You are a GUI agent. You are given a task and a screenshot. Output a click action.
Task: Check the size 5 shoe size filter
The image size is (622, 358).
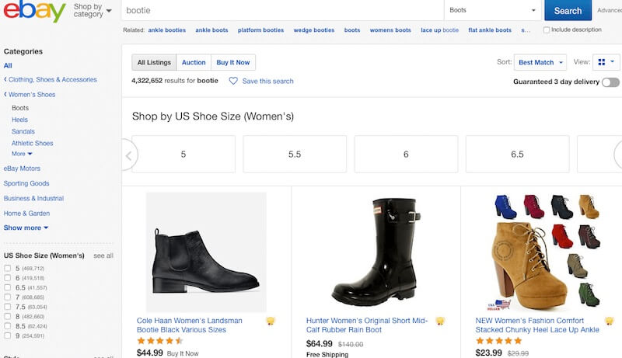7,268
